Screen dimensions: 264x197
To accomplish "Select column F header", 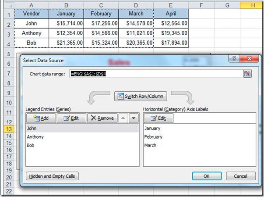I will click(201, 5).
